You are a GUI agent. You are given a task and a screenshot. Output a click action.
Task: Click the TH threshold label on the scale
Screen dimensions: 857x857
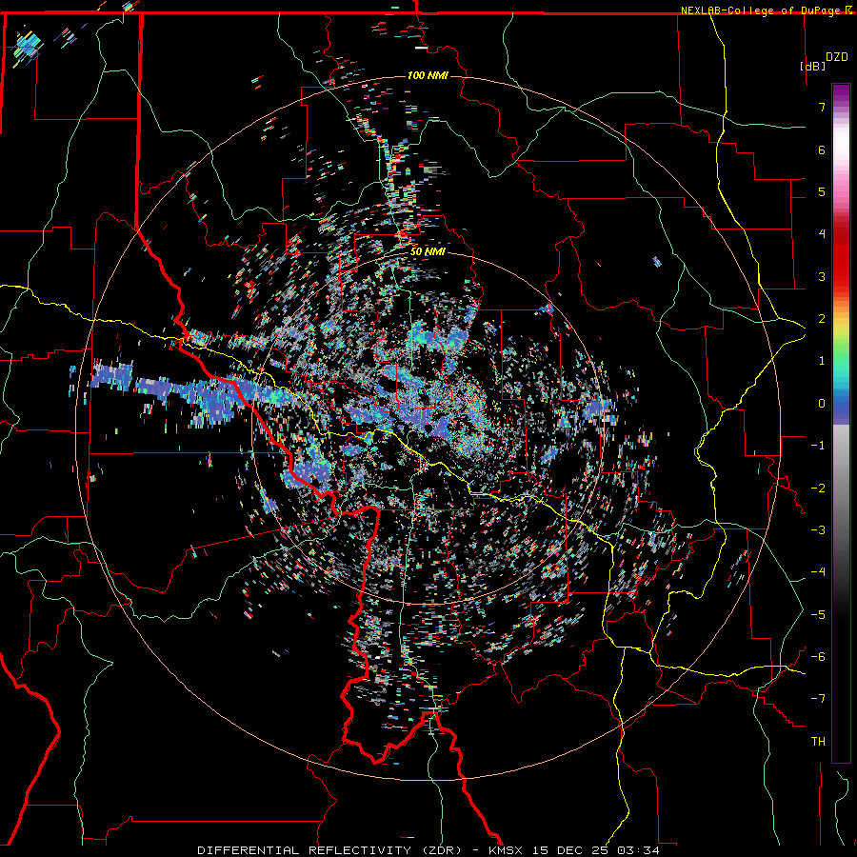pyautogui.click(x=818, y=741)
